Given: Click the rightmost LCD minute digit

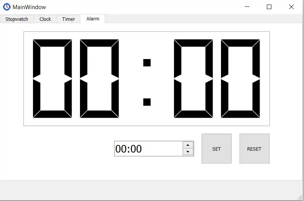Looking at the screenshot, I should (x=240, y=79).
